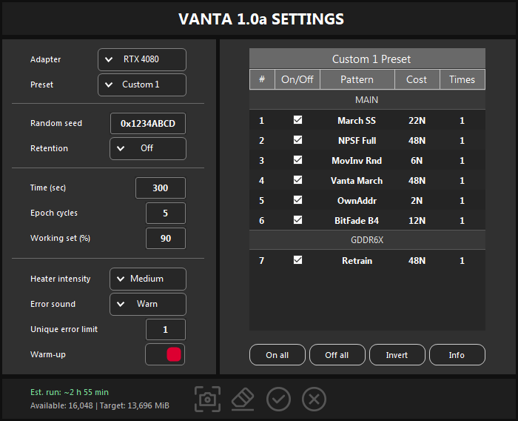Click the 22N cost cell
Image resolution: width=518 pixels, height=421 pixels.
417,121
